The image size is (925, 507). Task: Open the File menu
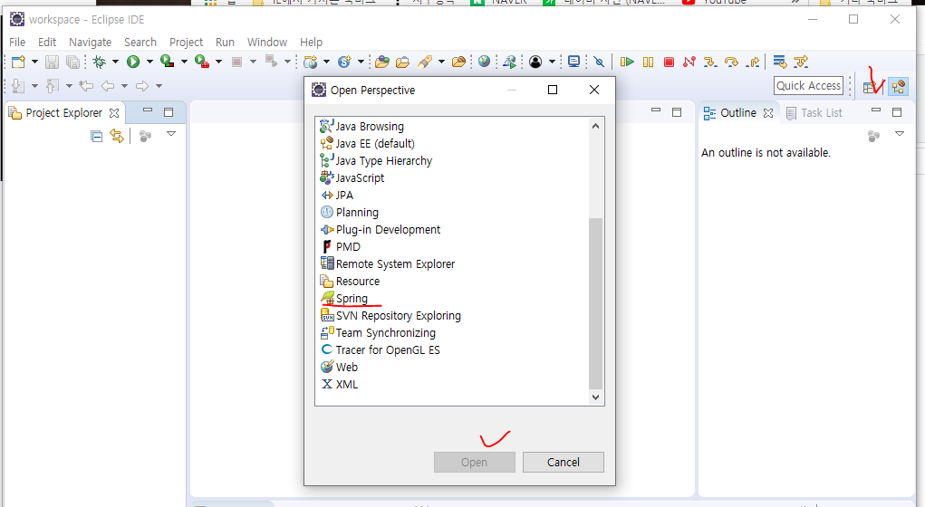(x=17, y=43)
